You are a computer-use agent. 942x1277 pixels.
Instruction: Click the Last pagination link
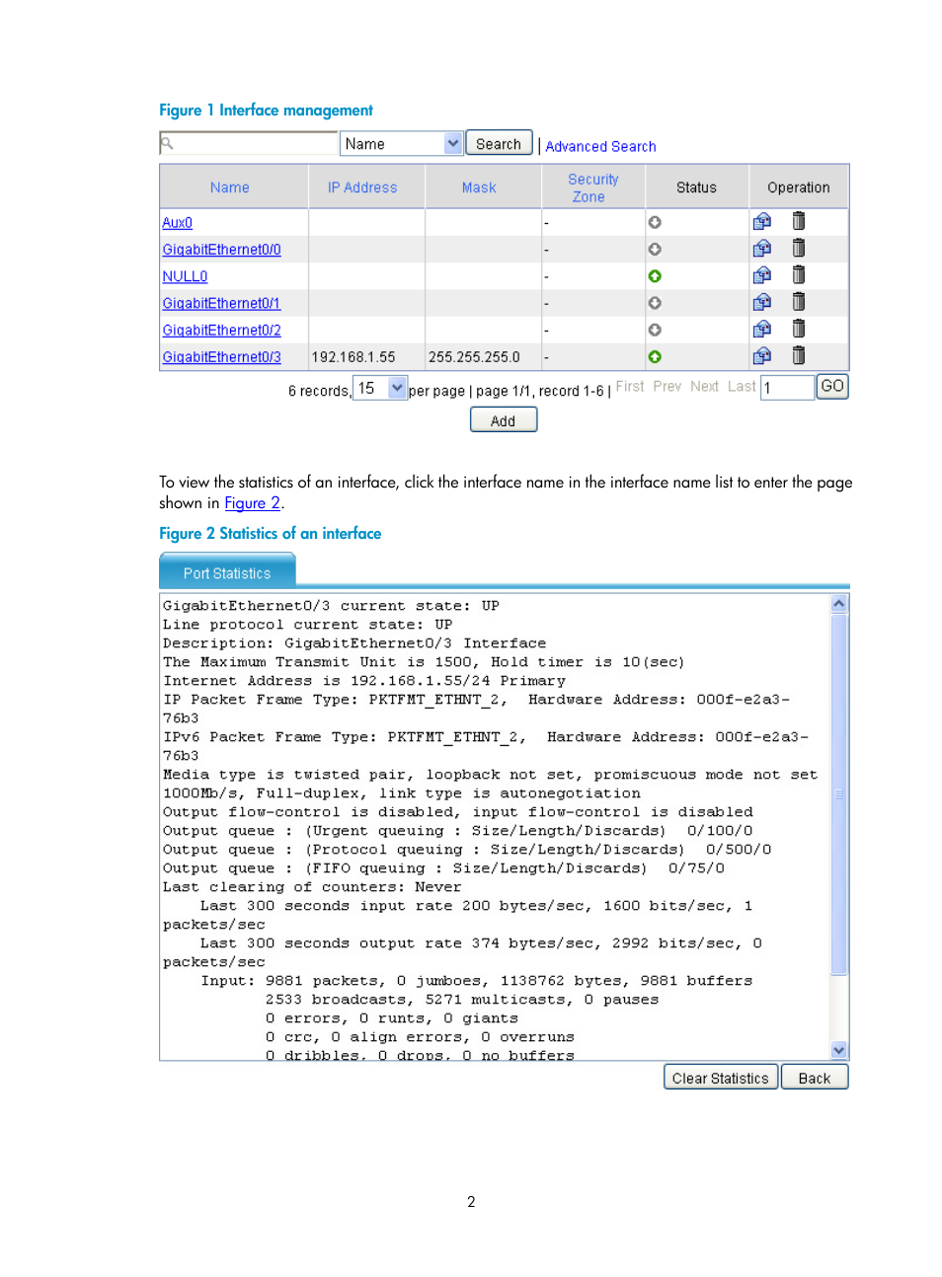coord(742,386)
